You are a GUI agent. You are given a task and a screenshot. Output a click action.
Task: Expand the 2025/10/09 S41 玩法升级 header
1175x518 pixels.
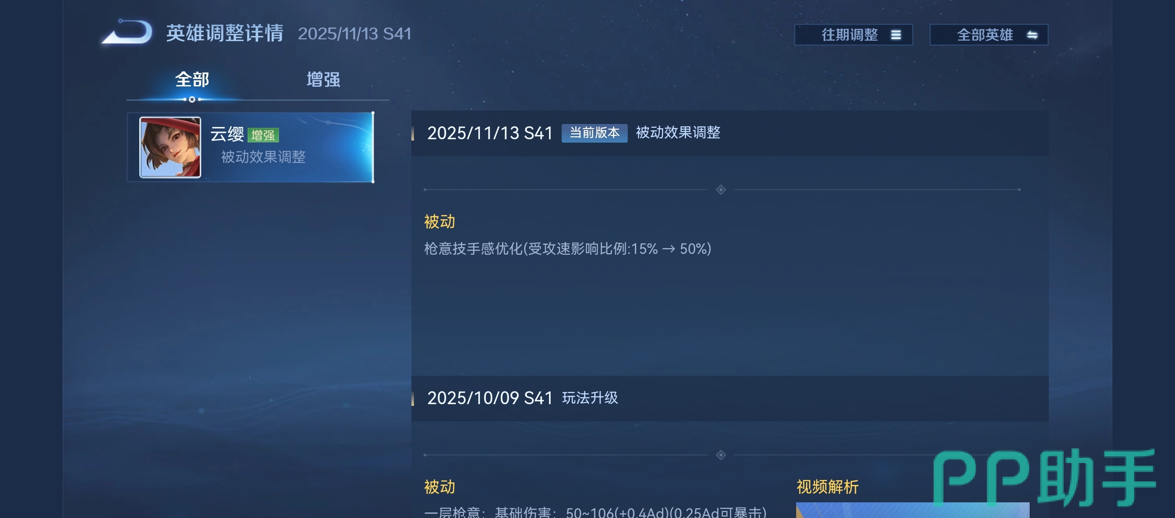(730, 399)
